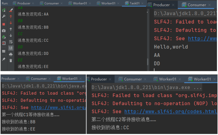Click the red Up the Stack Trace arrow
Viewport: 218px width, 135px height.
(11, 16)
